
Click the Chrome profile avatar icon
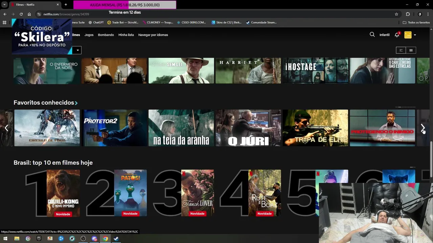(420, 14)
